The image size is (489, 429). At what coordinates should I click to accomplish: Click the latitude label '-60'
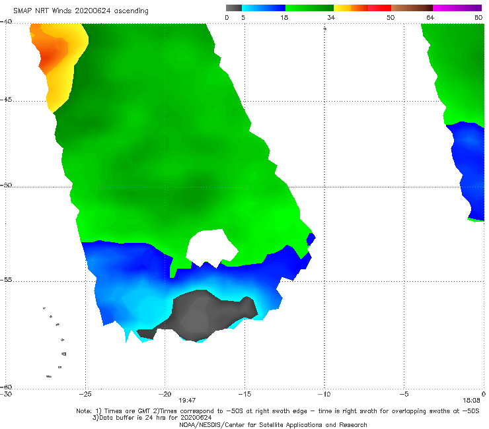(6, 387)
